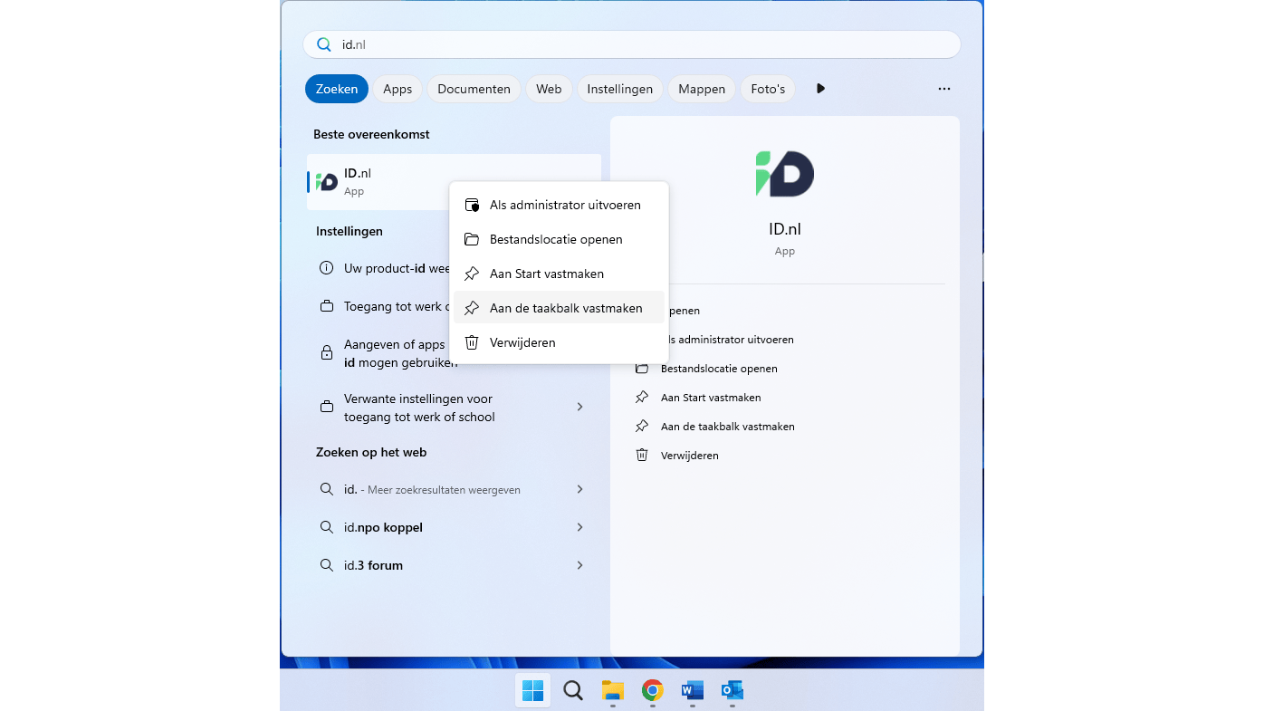Open Microsoft Word from the taskbar
The width and height of the screenshot is (1264, 711).
pos(693,690)
